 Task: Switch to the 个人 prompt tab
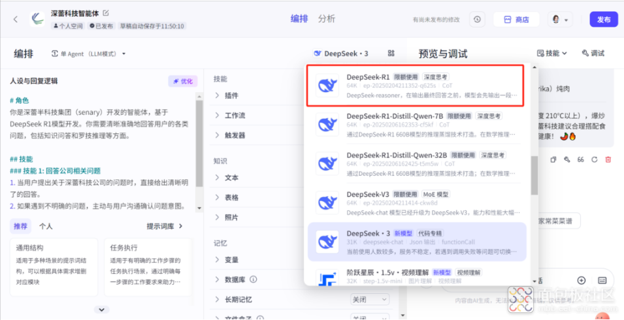pyautogui.click(x=46, y=226)
